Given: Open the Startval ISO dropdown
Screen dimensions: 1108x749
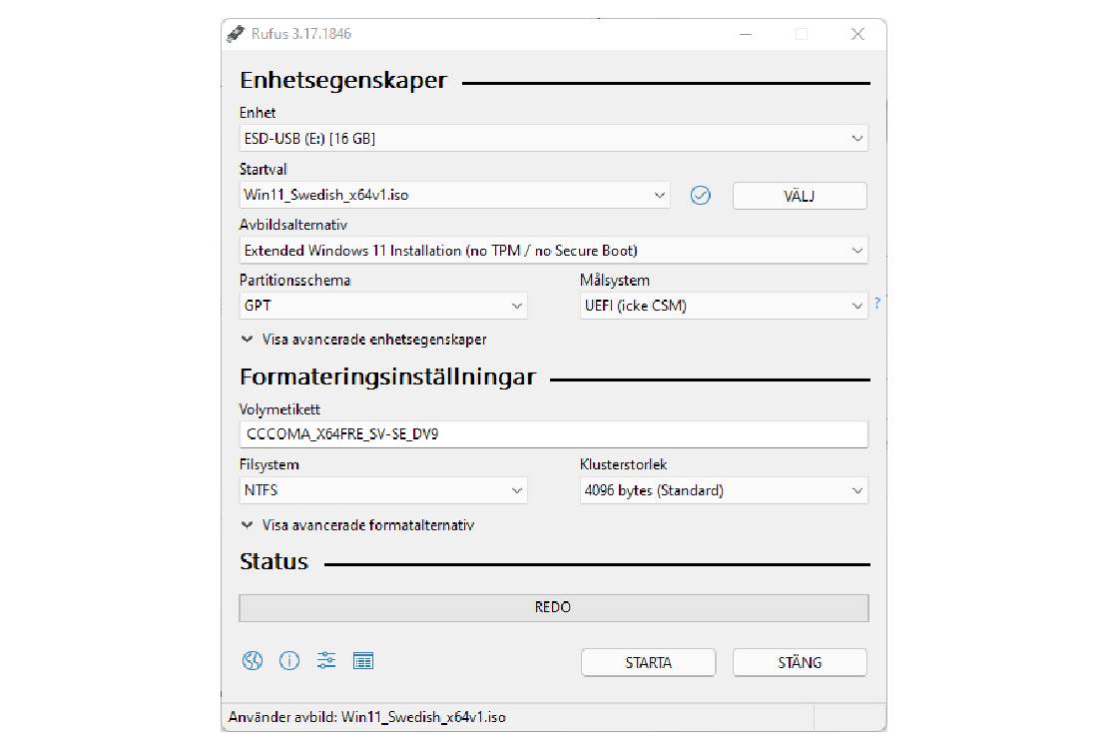Looking at the screenshot, I should pos(455,196).
